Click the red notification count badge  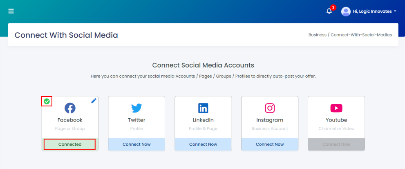[x=333, y=7]
